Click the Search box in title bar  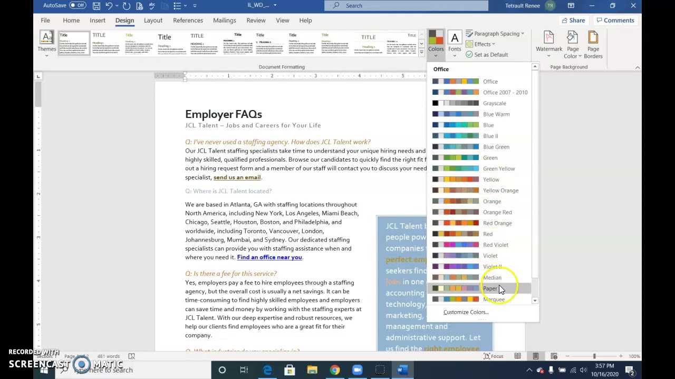coord(407,6)
